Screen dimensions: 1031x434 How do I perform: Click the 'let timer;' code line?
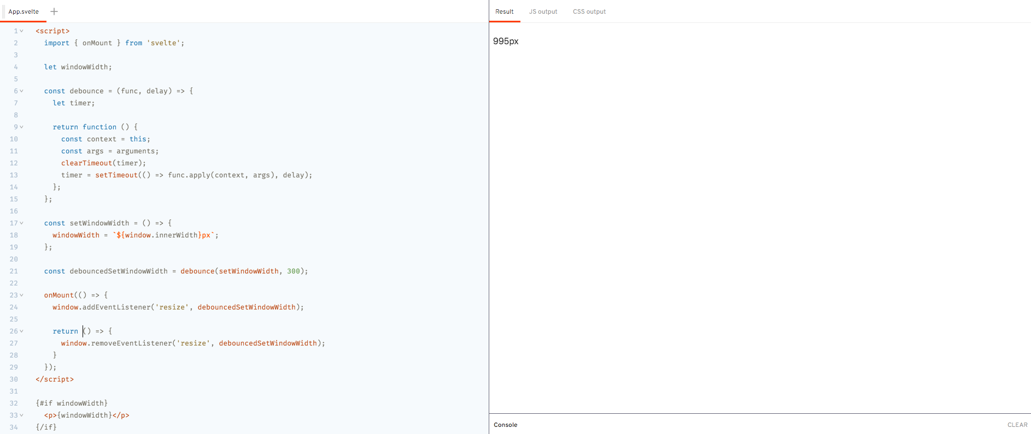[74, 103]
